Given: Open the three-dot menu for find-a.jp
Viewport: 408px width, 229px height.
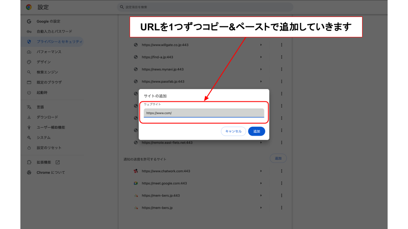Looking at the screenshot, I should pyautogui.click(x=281, y=57).
